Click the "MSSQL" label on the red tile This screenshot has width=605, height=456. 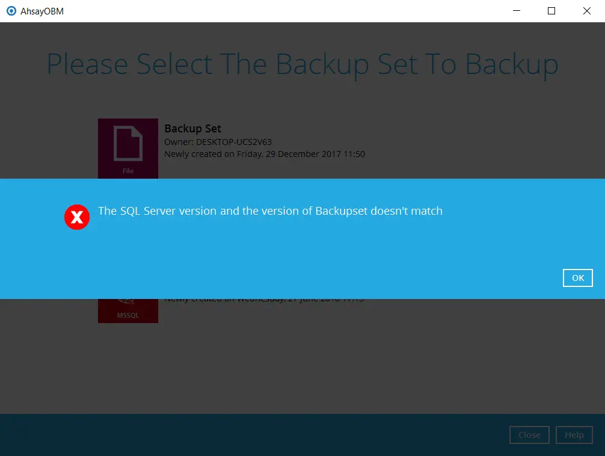pos(128,316)
